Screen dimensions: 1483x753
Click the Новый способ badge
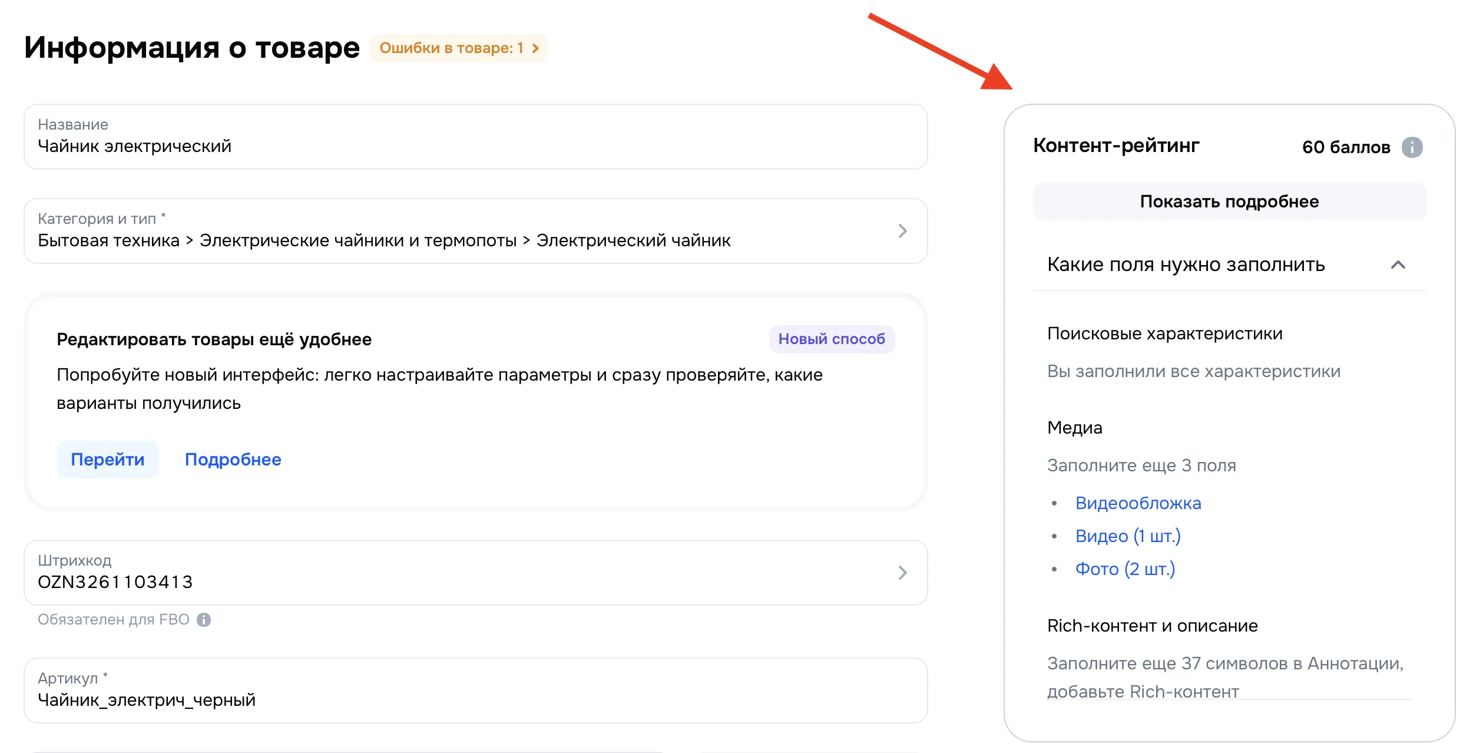[x=832, y=339]
